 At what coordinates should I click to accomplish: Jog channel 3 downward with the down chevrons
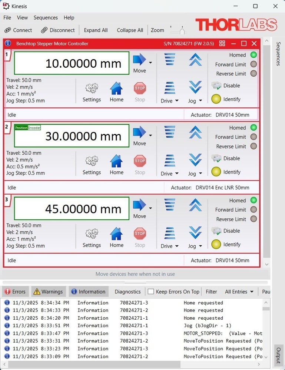tap(195, 233)
